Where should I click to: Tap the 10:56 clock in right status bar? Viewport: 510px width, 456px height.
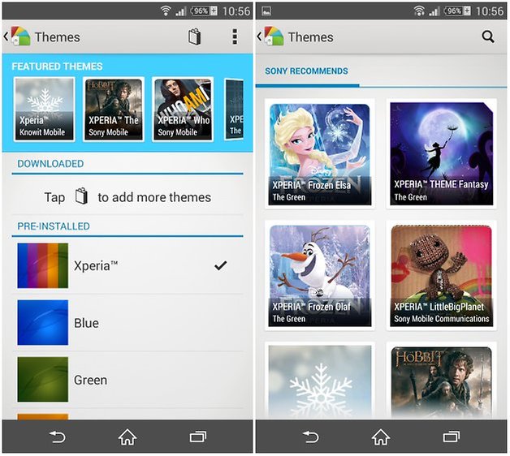tap(490, 11)
